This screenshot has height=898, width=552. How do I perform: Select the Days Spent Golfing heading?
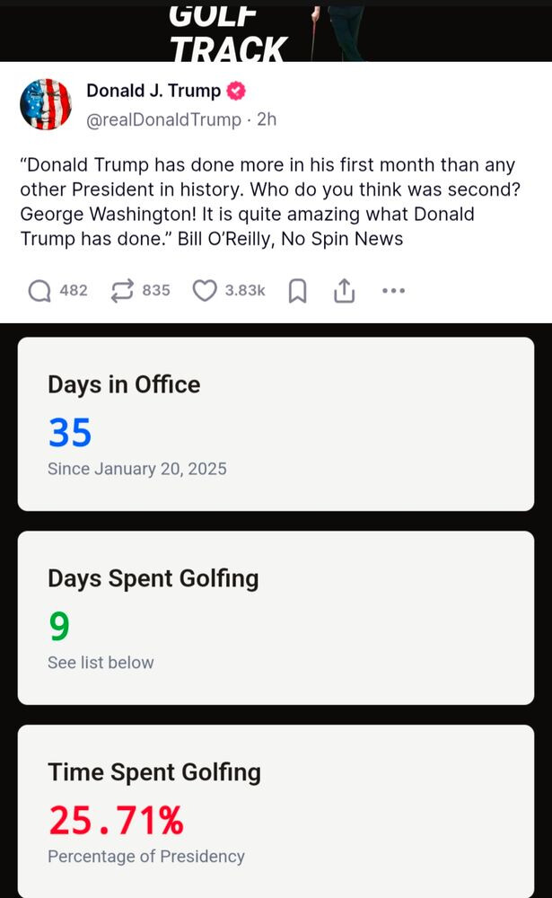pos(153,578)
